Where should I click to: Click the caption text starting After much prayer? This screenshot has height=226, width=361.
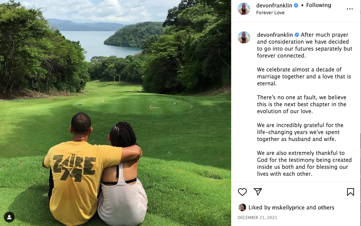tap(305, 45)
